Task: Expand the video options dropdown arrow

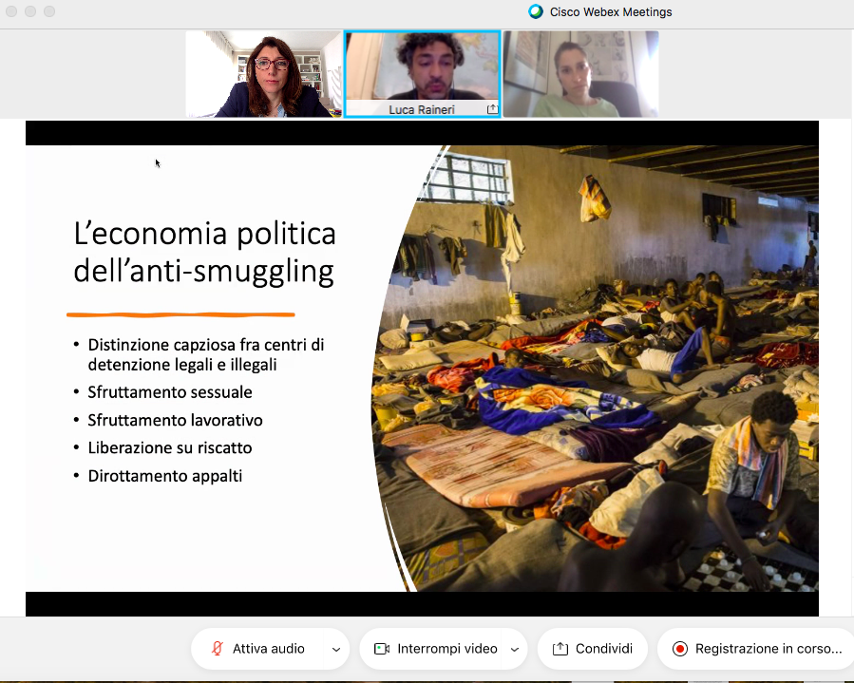Action: point(514,650)
